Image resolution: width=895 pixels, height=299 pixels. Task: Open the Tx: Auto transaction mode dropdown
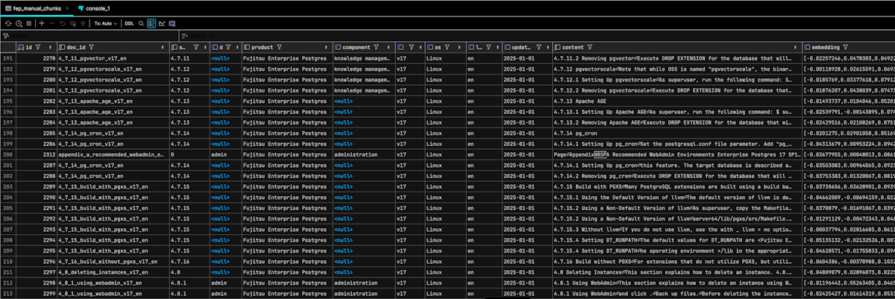pyautogui.click(x=106, y=23)
